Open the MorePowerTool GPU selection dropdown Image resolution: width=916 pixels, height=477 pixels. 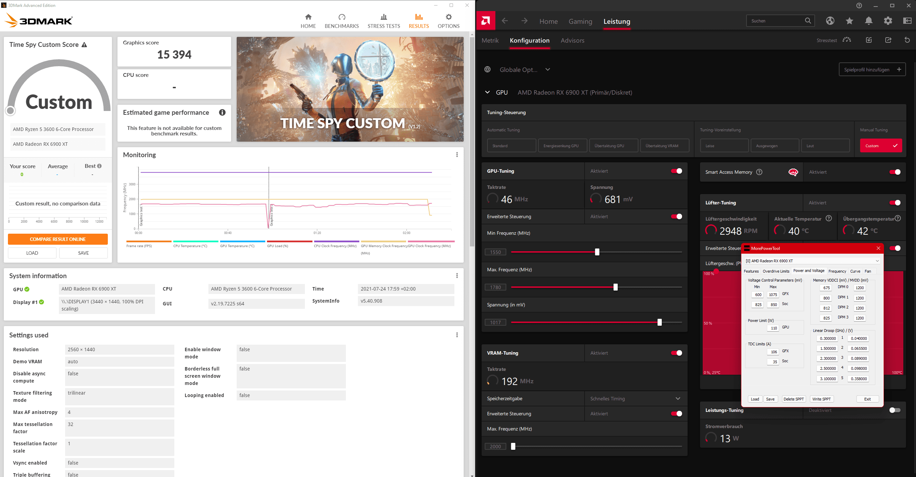coord(812,261)
